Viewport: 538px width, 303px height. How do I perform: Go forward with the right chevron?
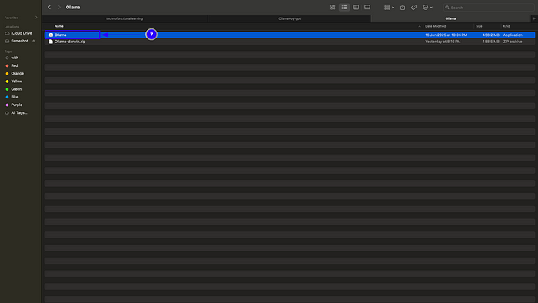[x=59, y=7]
